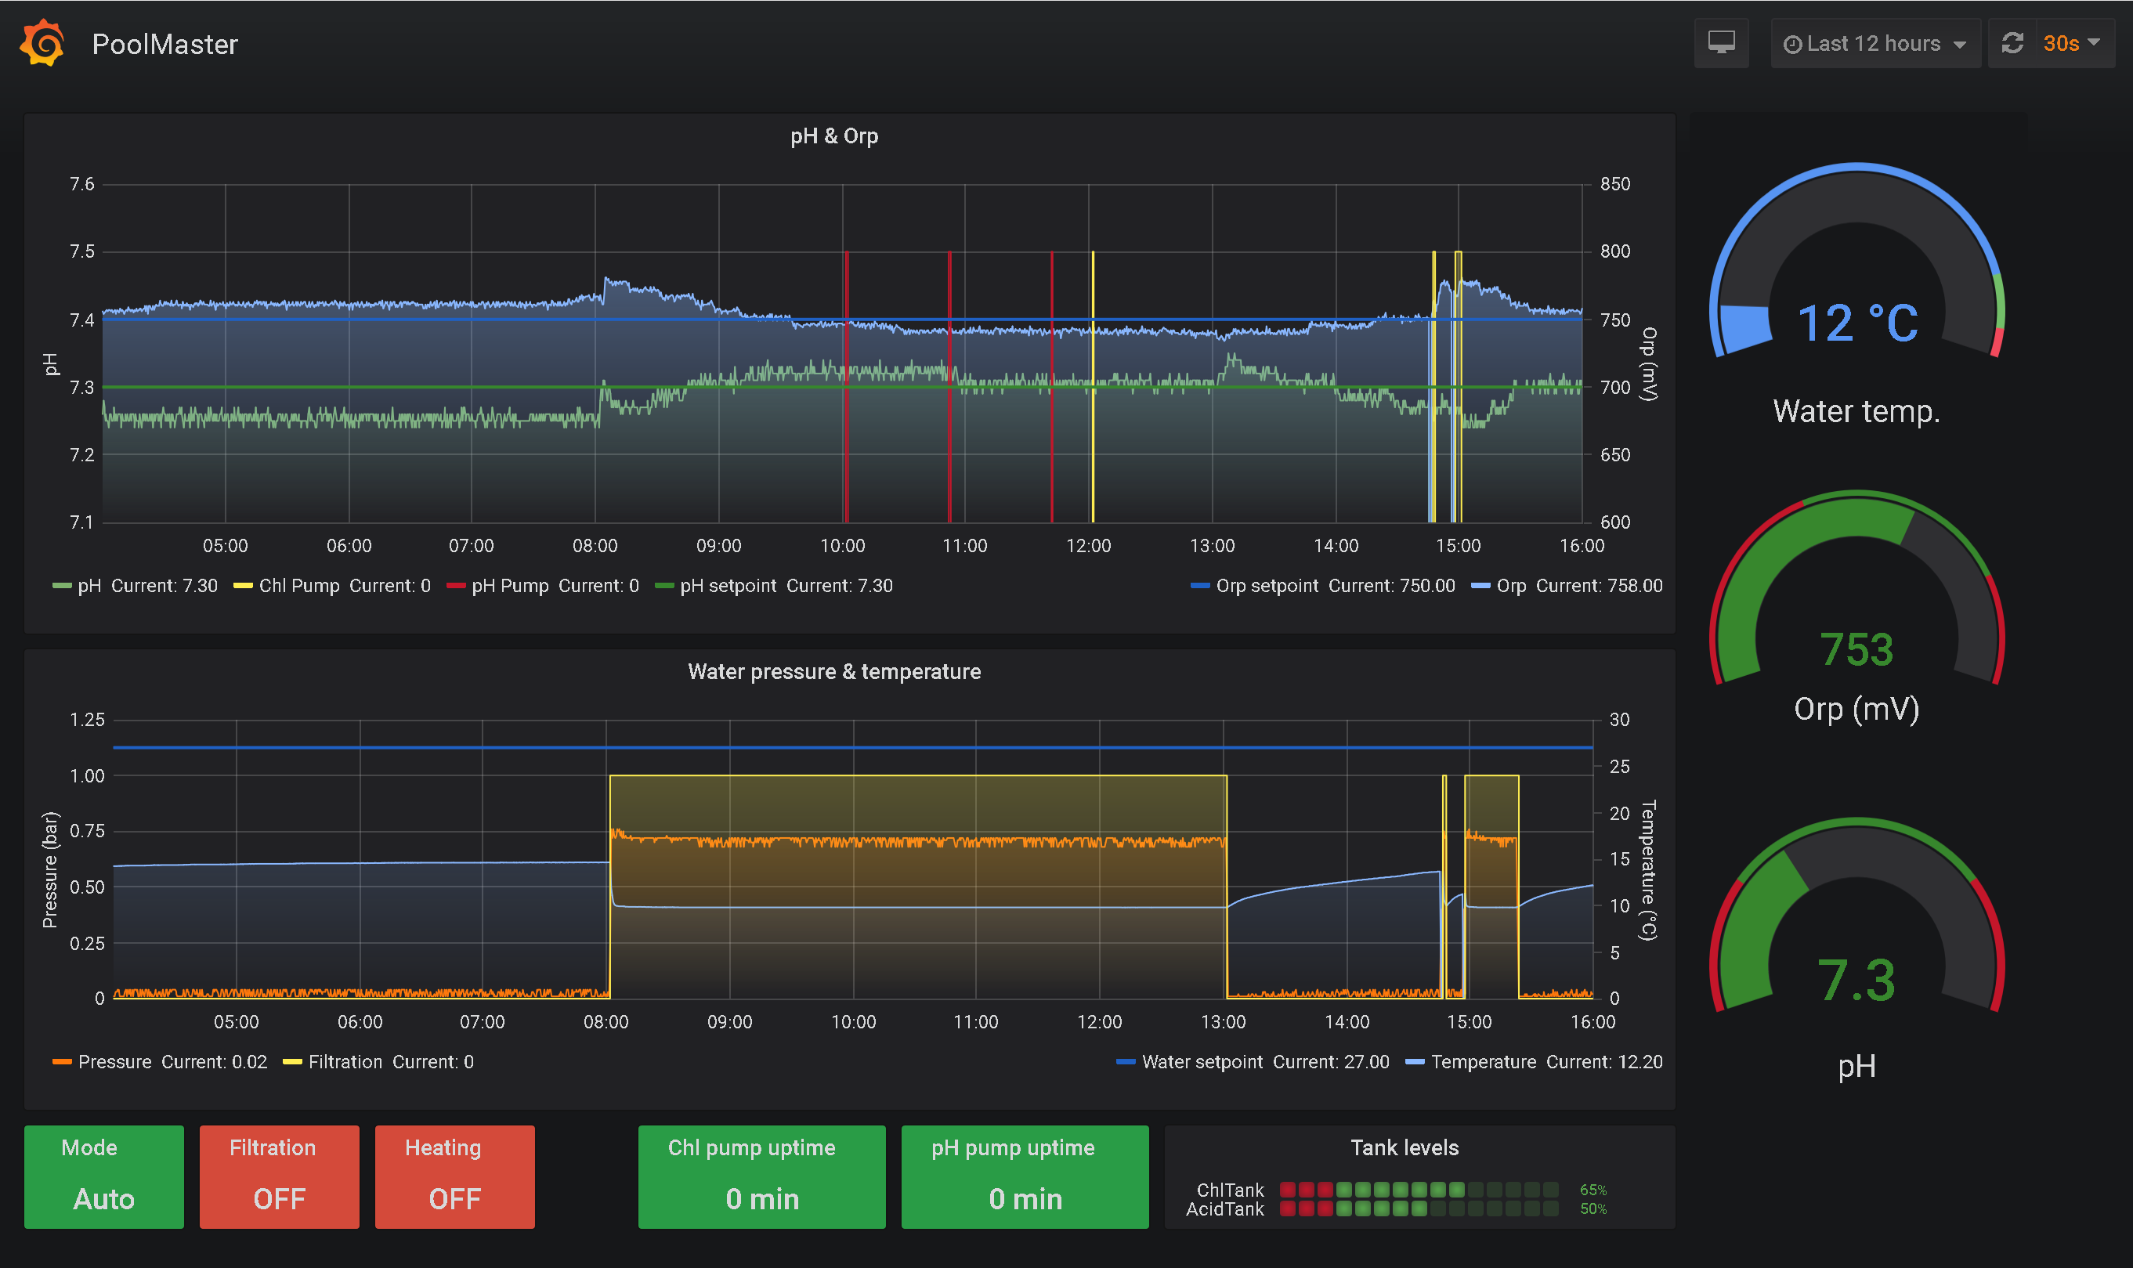This screenshot has width=2133, height=1268.
Task: Open the PoolMaster dashboard title menu
Action: click(164, 44)
